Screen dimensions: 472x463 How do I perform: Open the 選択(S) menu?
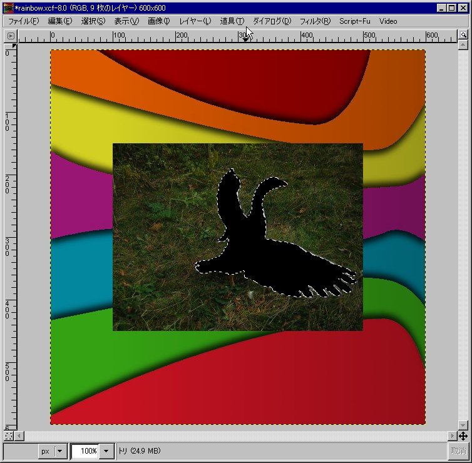click(x=93, y=21)
